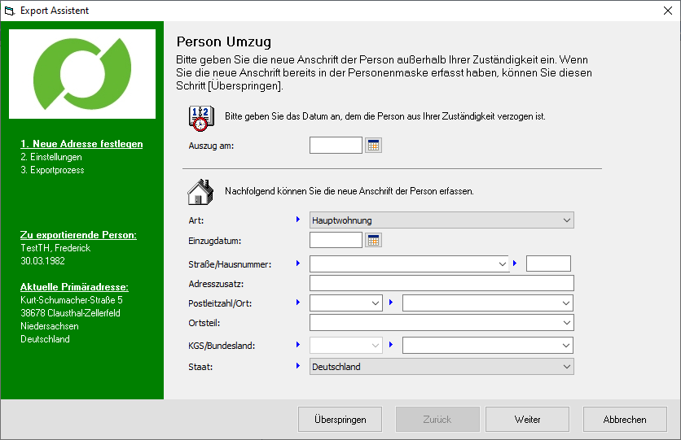Screen dimensions: 681x440
Task: Open the Postleitzahl combo box
Action: (376, 303)
